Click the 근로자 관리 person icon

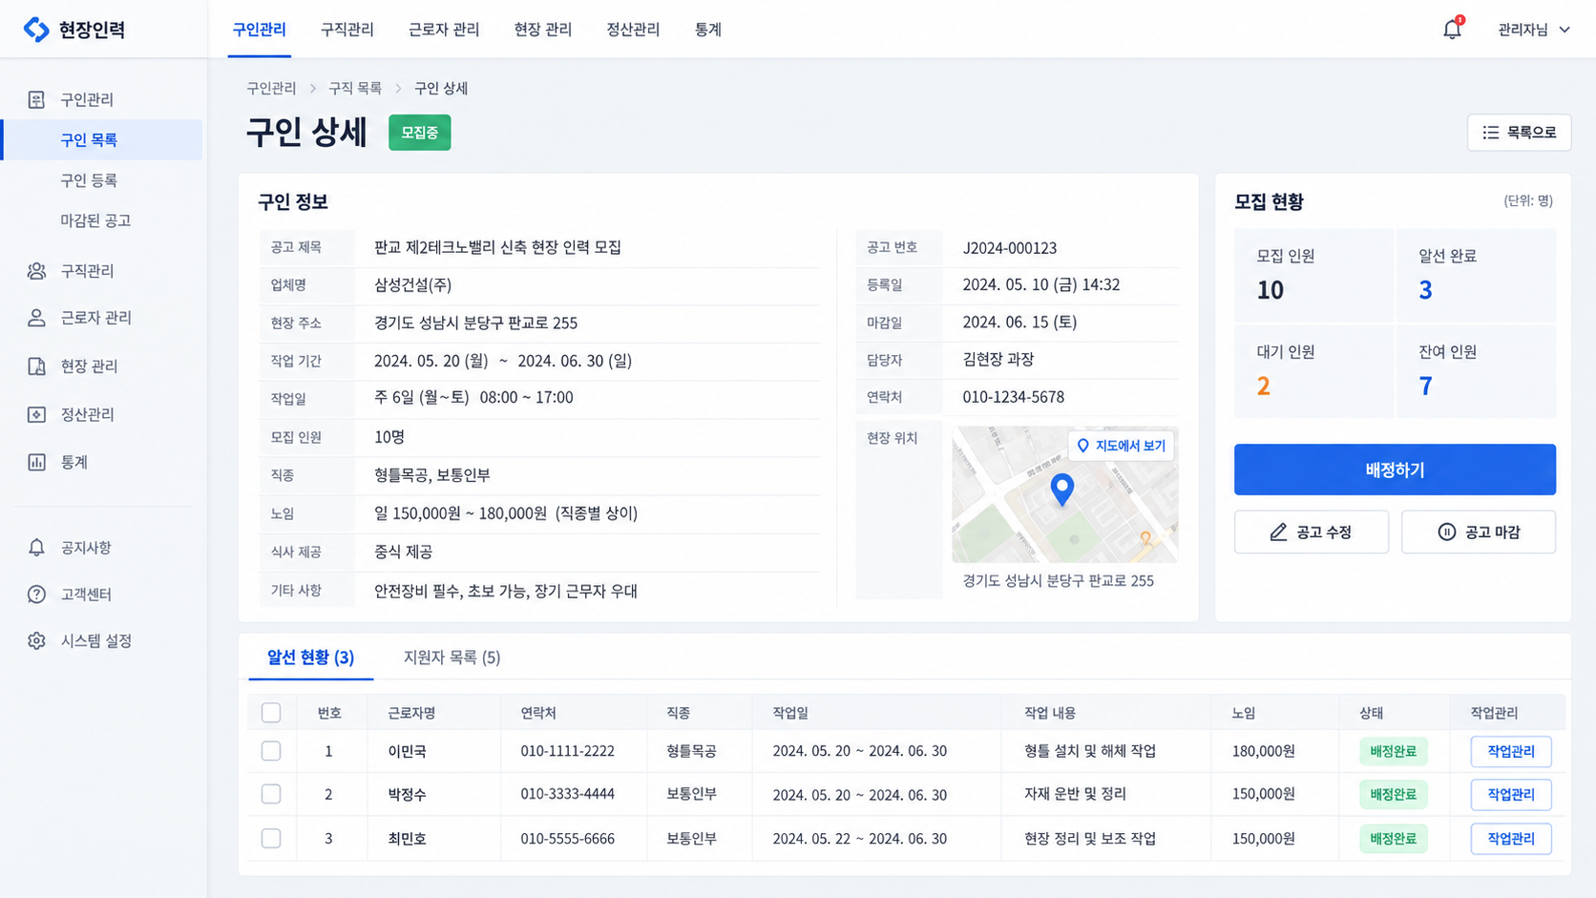[x=36, y=318]
